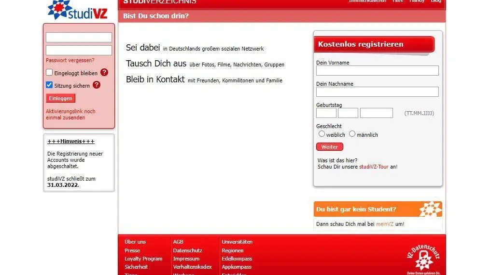Click star icon in student banner
The height and width of the screenshot is (275, 490).
tap(430, 209)
